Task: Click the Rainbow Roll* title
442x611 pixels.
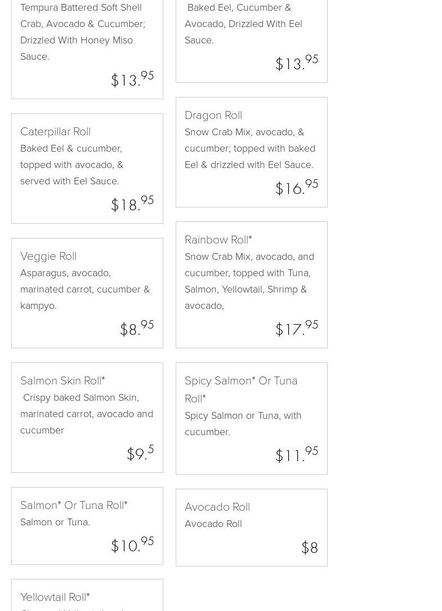Action: click(218, 240)
